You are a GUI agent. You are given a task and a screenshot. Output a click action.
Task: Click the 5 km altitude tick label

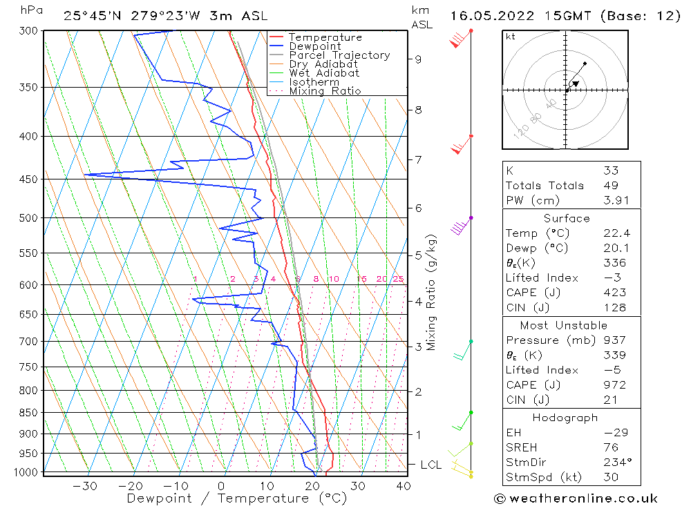point(418,255)
